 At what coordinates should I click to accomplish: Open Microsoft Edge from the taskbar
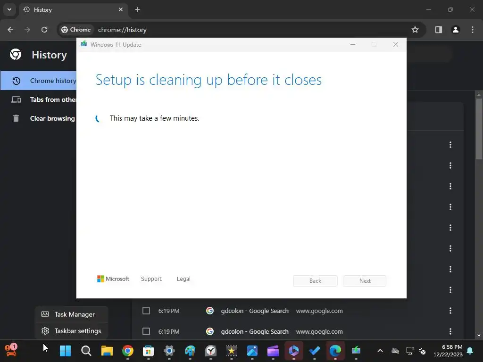pyautogui.click(x=335, y=351)
